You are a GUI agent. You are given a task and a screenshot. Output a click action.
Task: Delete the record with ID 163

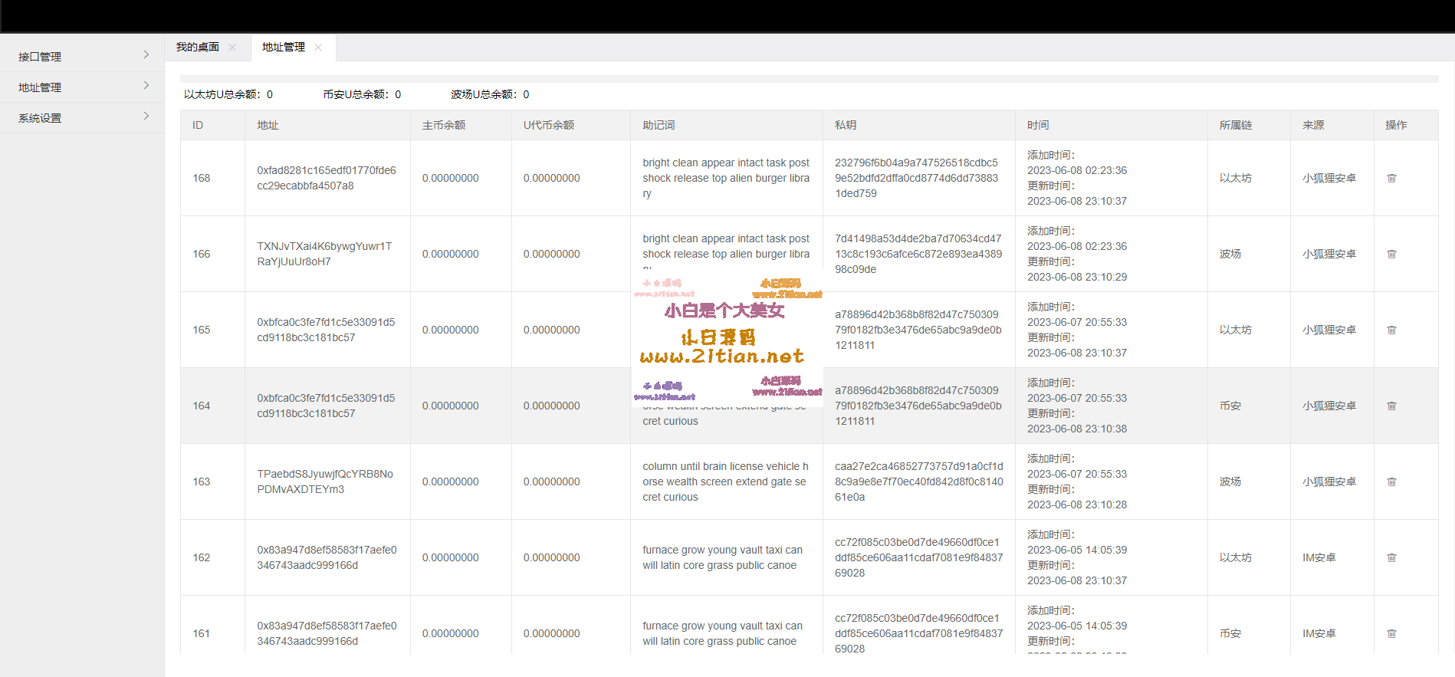click(x=1391, y=481)
